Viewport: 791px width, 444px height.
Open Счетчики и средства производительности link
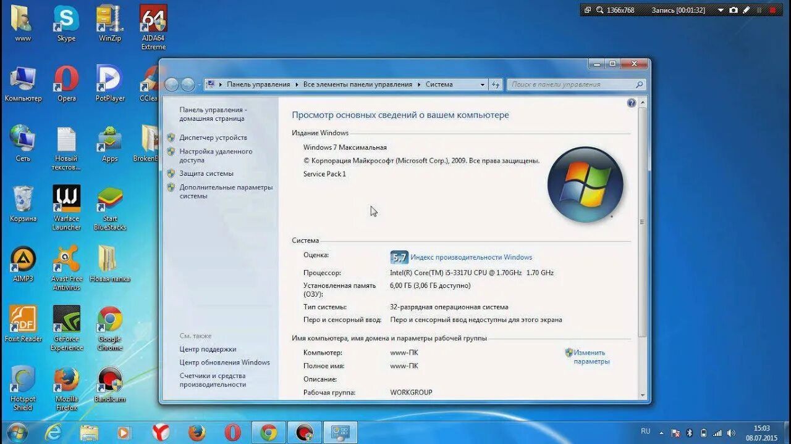213,380
